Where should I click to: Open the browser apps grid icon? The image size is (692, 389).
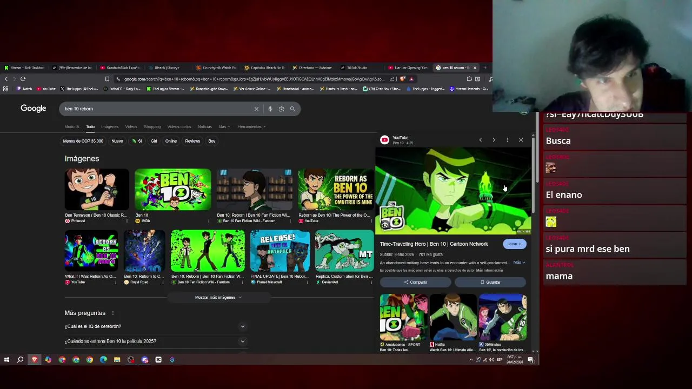[5, 89]
